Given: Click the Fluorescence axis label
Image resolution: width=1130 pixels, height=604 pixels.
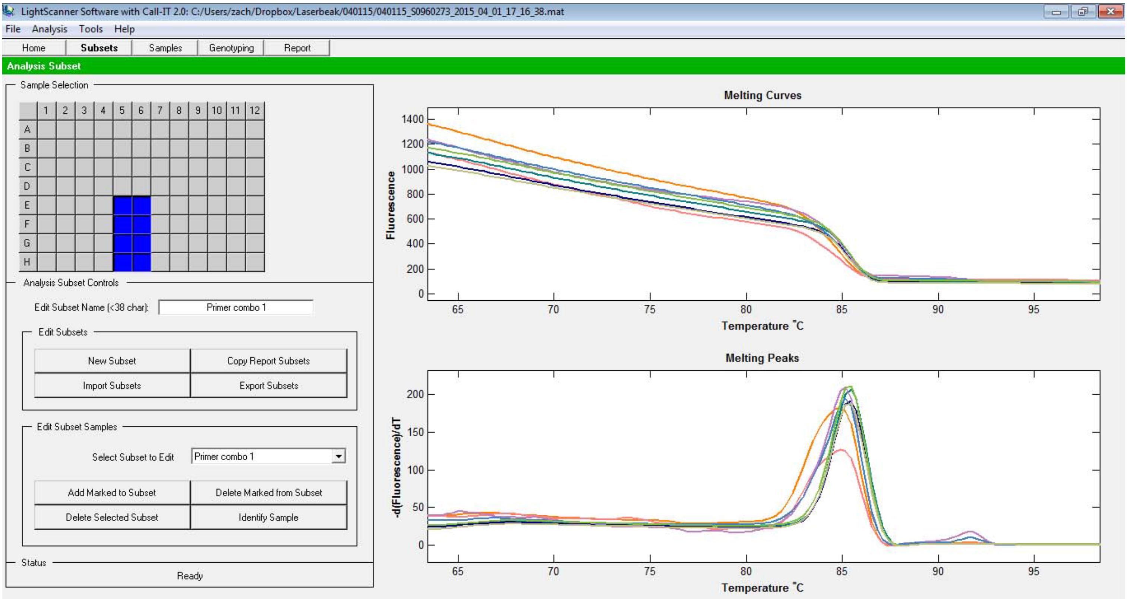Looking at the screenshot, I should (x=391, y=205).
